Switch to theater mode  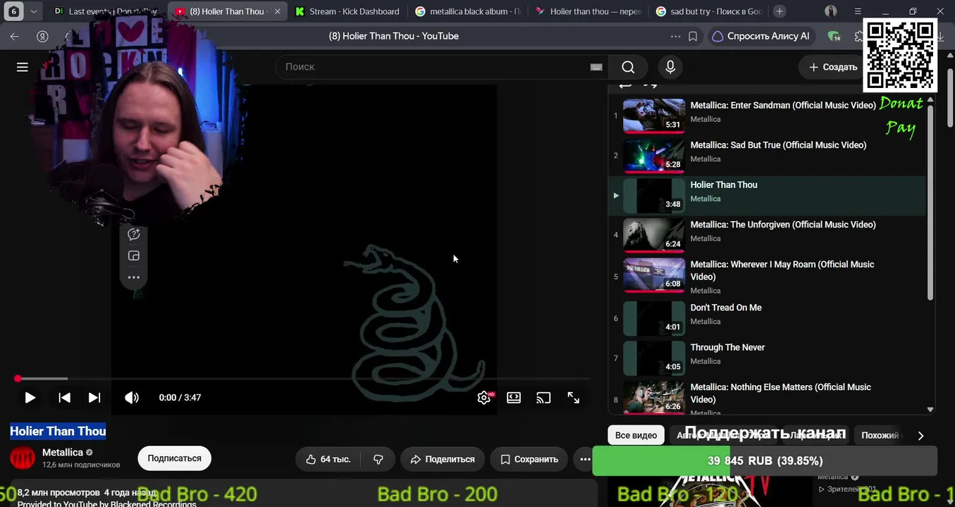coord(514,398)
